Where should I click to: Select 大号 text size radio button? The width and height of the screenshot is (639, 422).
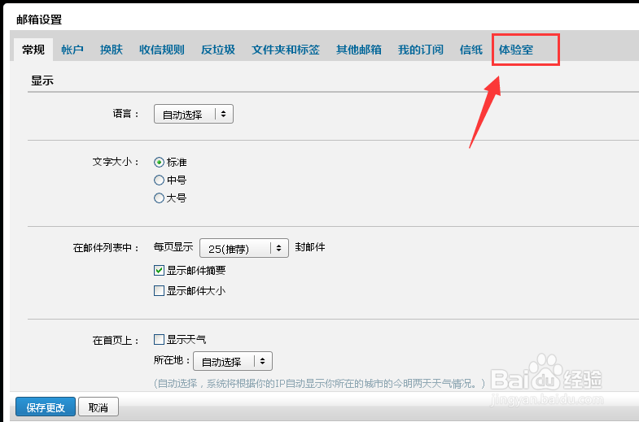(159, 198)
